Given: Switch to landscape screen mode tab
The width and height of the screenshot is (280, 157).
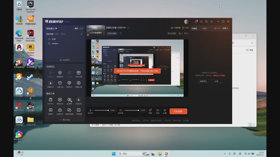Looking at the screenshot, I should coord(76,29).
